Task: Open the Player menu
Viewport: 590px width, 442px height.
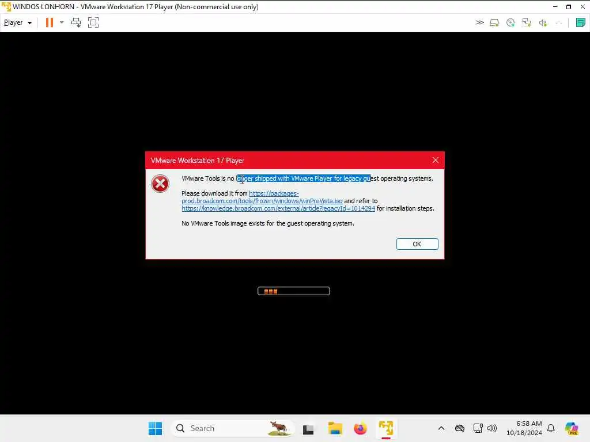Action: [18, 22]
